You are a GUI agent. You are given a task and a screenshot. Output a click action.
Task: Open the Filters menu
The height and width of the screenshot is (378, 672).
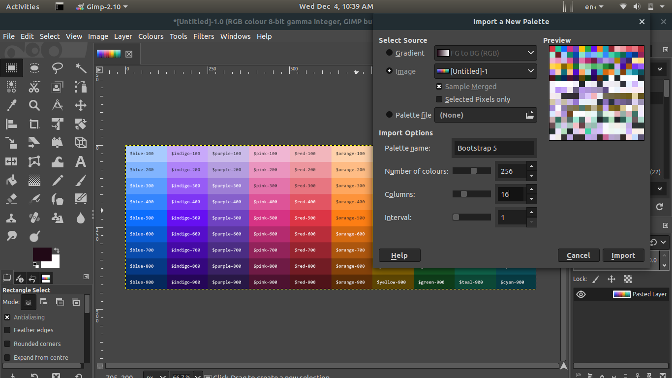point(204,36)
